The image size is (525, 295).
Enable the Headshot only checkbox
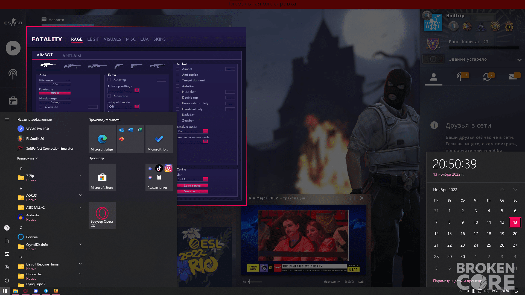point(178,109)
